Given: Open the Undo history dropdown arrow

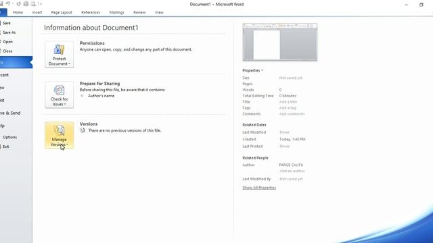Looking at the screenshot, I should 13,4.
